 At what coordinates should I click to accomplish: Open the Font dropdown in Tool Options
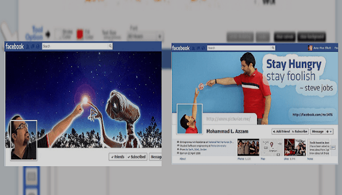tap(145, 36)
